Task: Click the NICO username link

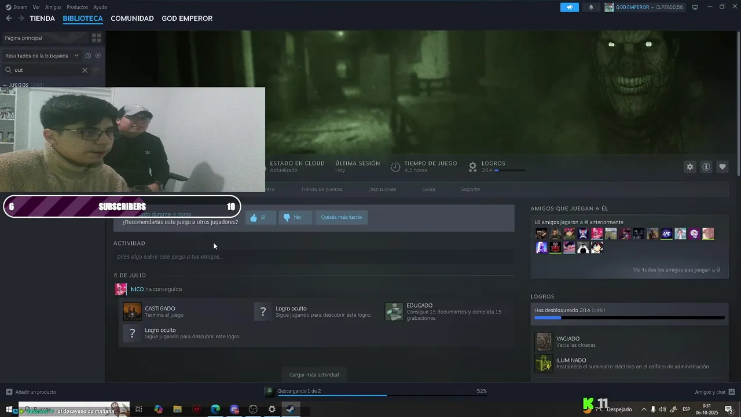Action: (137, 289)
